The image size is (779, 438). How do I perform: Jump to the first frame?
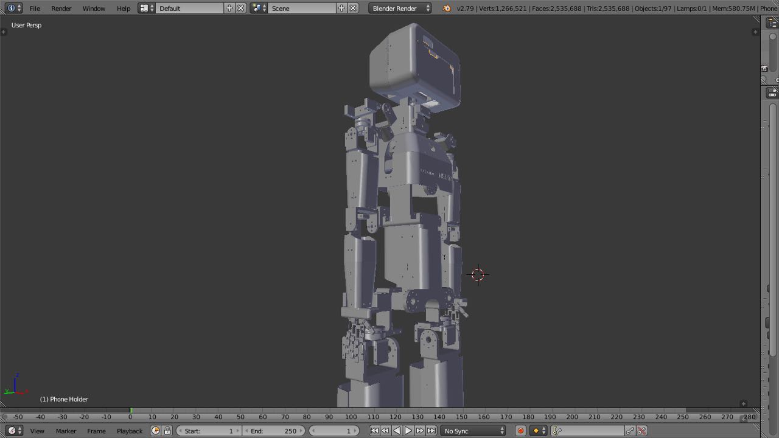tap(374, 431)
